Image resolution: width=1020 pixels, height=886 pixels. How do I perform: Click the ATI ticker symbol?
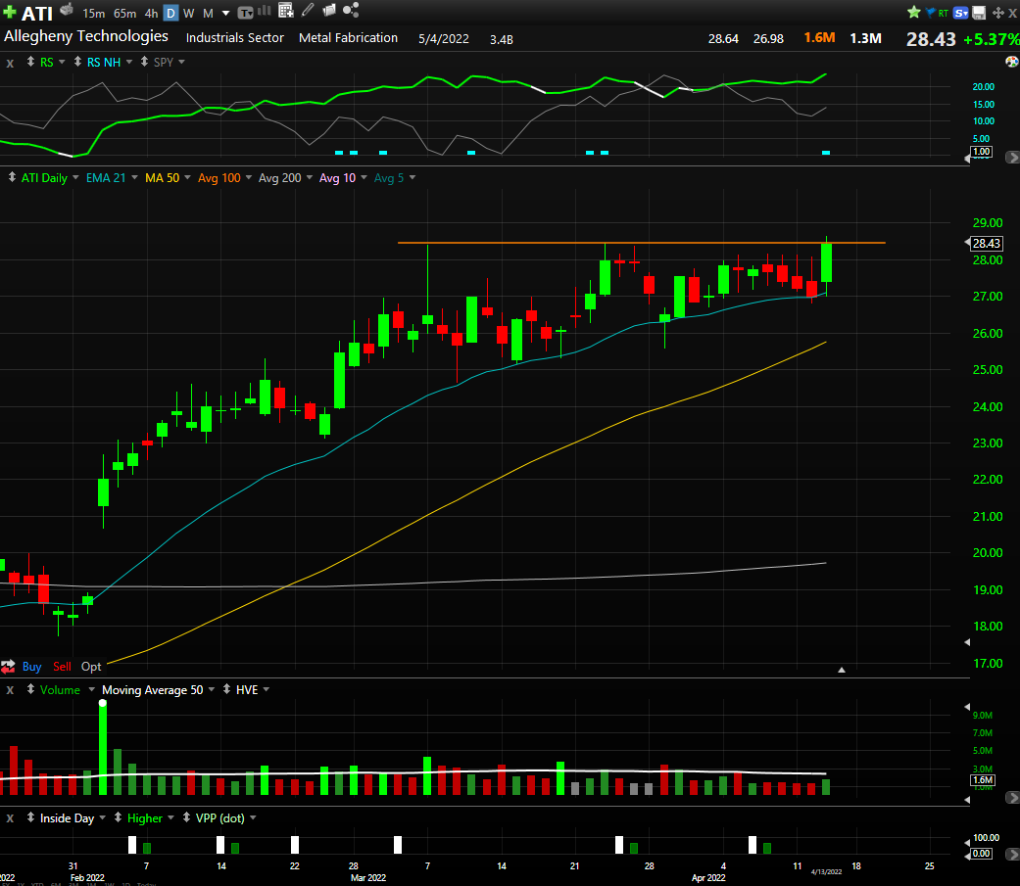tap(37, 13)
